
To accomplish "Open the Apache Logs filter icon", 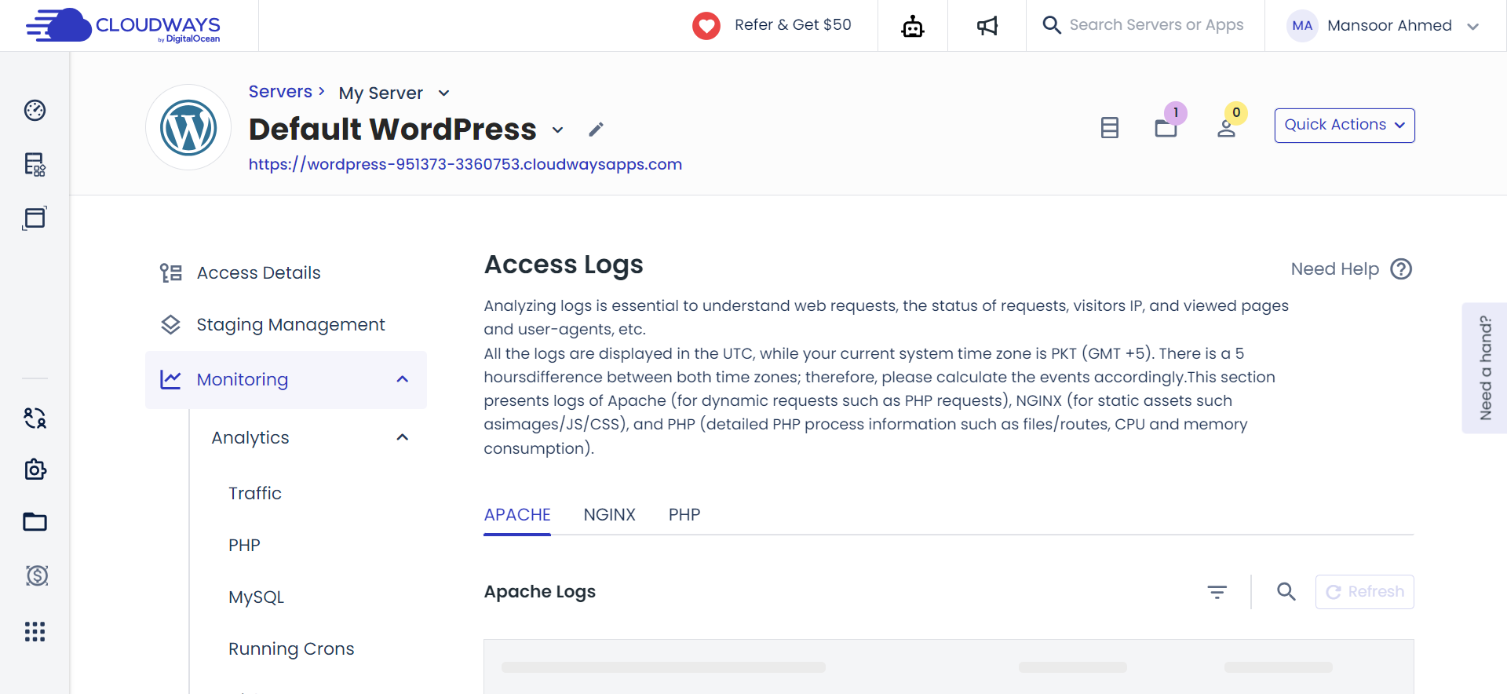I will coord(1217,592).
